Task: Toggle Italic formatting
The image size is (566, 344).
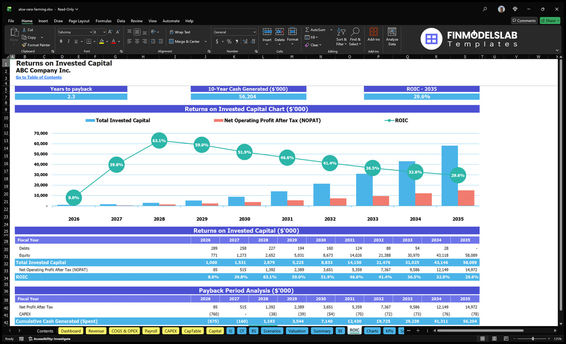Action: click(69, 42)
